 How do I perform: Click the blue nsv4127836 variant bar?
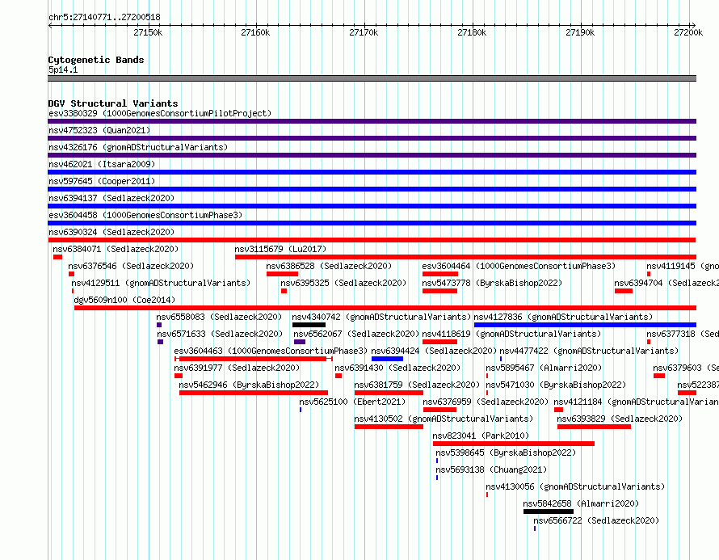point(585,325)
